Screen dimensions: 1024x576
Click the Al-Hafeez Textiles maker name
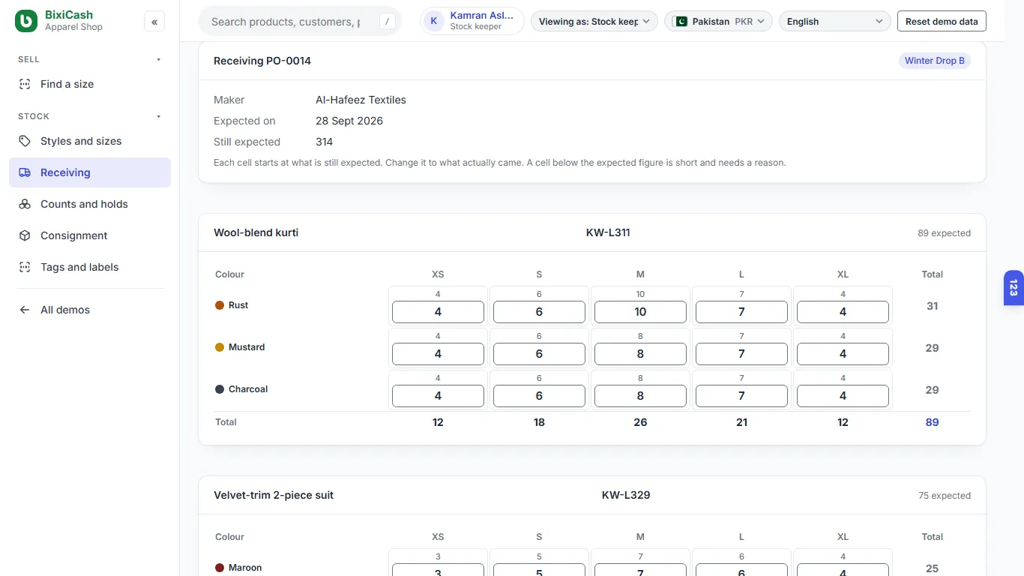tap(361, 100)
